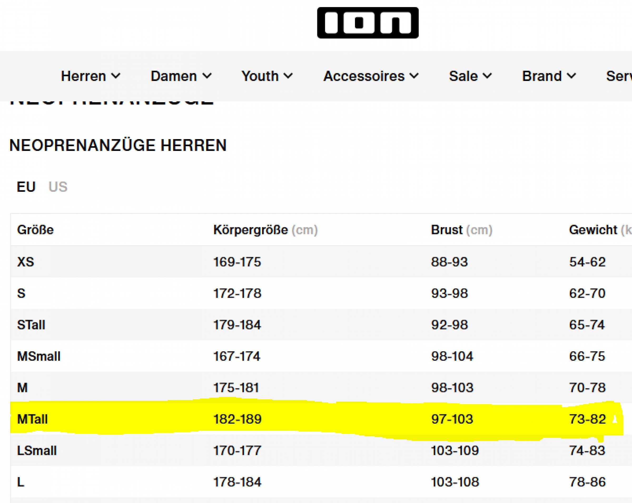This screenshot has height=503, width=632.
Task: Select the XS size row label
Action: point(26,262)
